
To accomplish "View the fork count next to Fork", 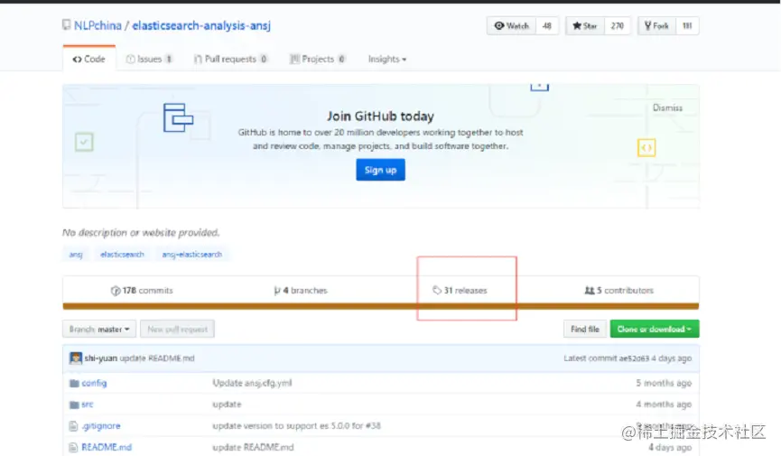I will coord(687,26).
